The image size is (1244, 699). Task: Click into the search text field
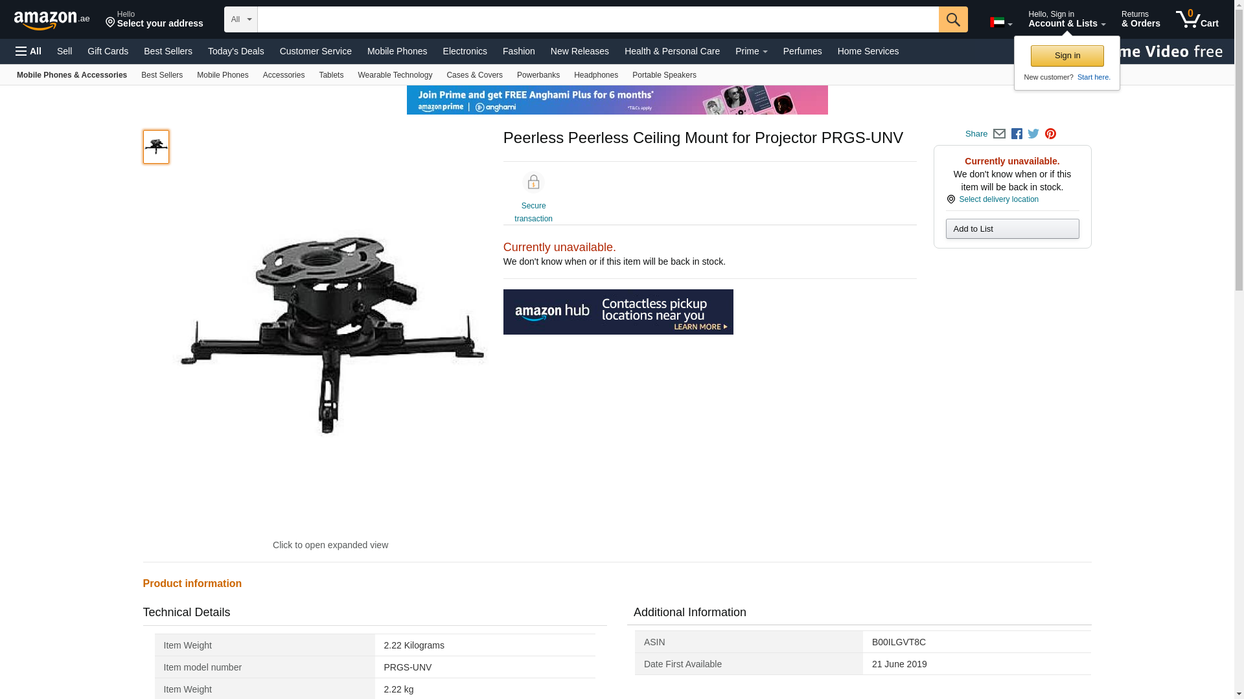(597, 19)
